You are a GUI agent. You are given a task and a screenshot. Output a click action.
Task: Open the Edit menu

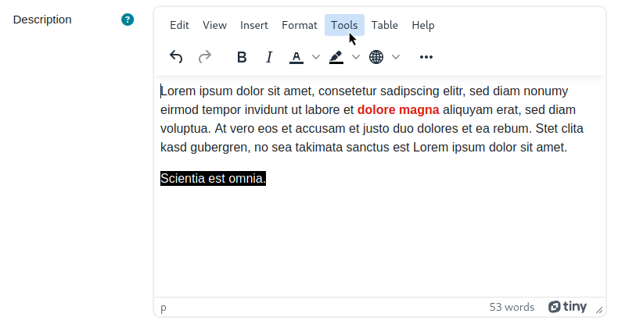click(179, 25)
